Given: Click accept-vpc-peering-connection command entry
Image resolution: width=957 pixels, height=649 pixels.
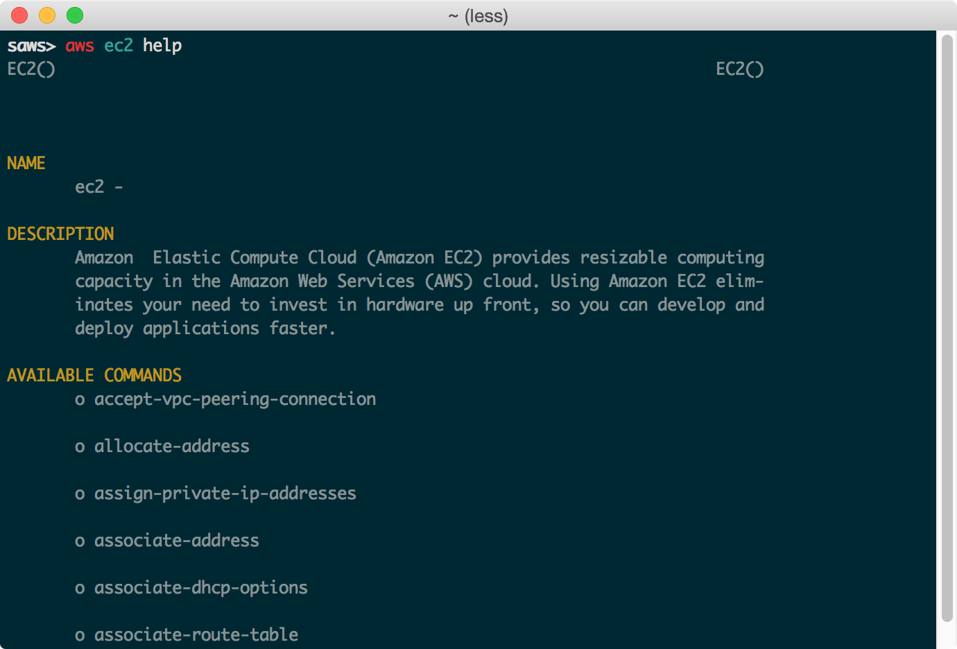Looking at the screenshot, I should (x=235, y=399).
